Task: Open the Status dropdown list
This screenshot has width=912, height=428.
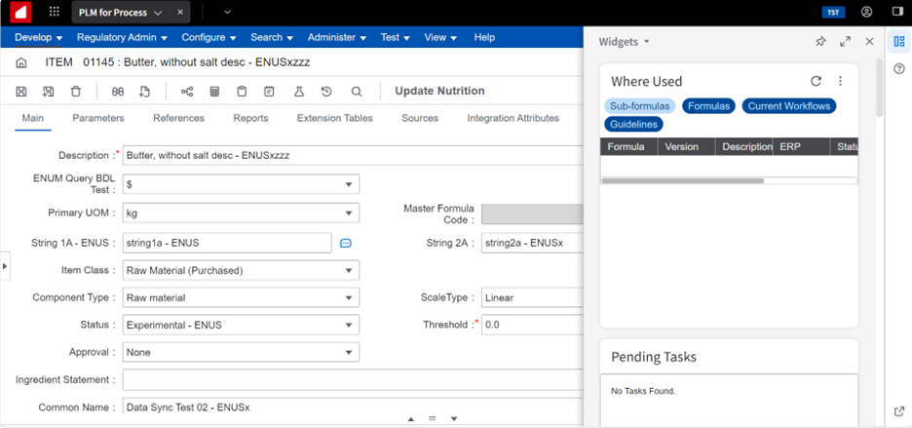Action: coord(349,325)
